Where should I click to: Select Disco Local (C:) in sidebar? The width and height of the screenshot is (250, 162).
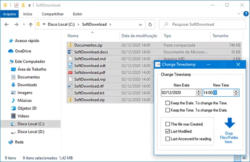(31, 124)
